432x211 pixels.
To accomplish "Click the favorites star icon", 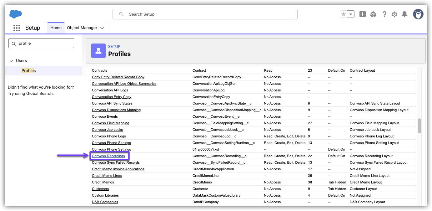I will pyautogui.click(x=344, y=14).
